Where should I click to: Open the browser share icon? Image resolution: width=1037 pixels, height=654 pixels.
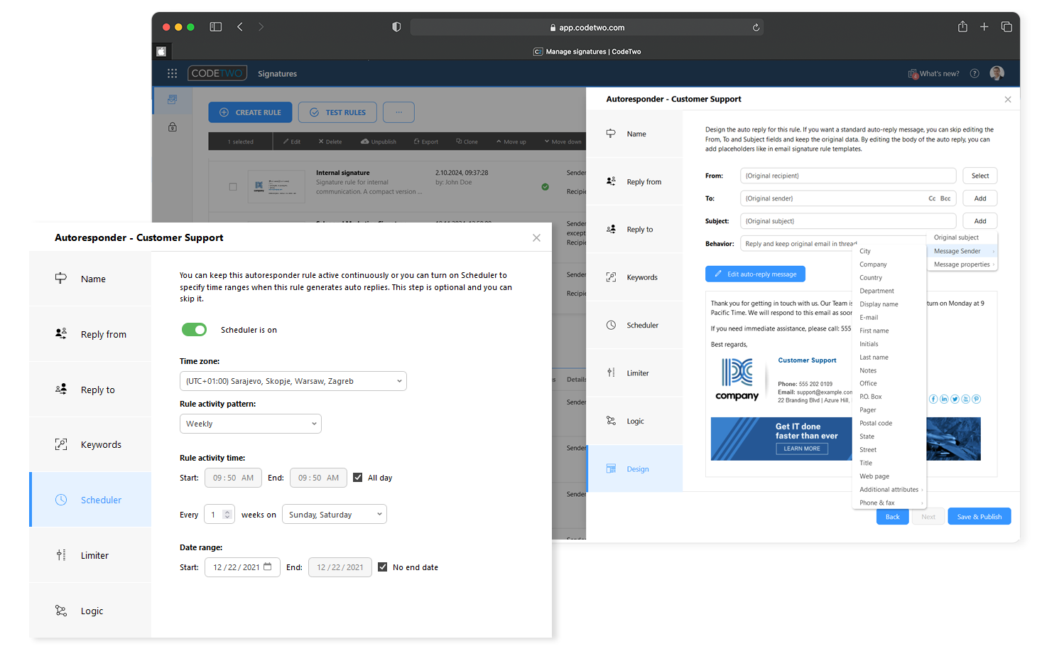tap(962, 26)
